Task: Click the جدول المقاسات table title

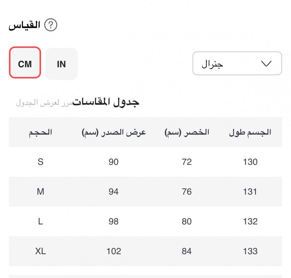Action: (106, 102)
